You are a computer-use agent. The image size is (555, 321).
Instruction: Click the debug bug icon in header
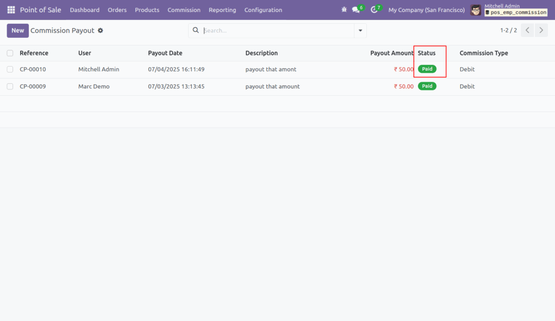point(344,9)
